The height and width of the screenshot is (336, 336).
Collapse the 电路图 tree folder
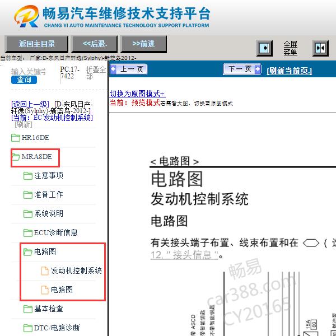(45, 252)
